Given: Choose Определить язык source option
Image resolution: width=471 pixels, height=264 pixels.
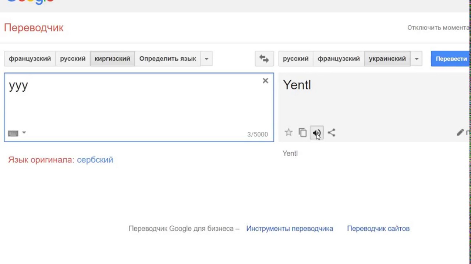Looking at the screenshot, I should [167, 59].
